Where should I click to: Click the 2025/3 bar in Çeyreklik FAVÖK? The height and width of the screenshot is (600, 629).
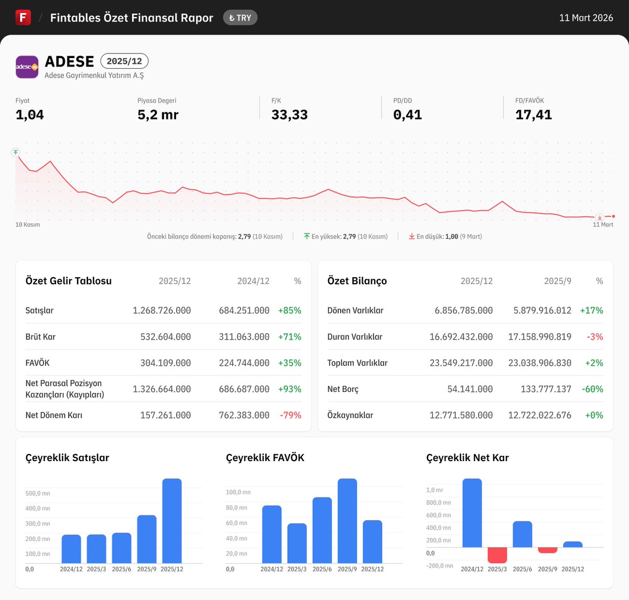coord(297,543)
